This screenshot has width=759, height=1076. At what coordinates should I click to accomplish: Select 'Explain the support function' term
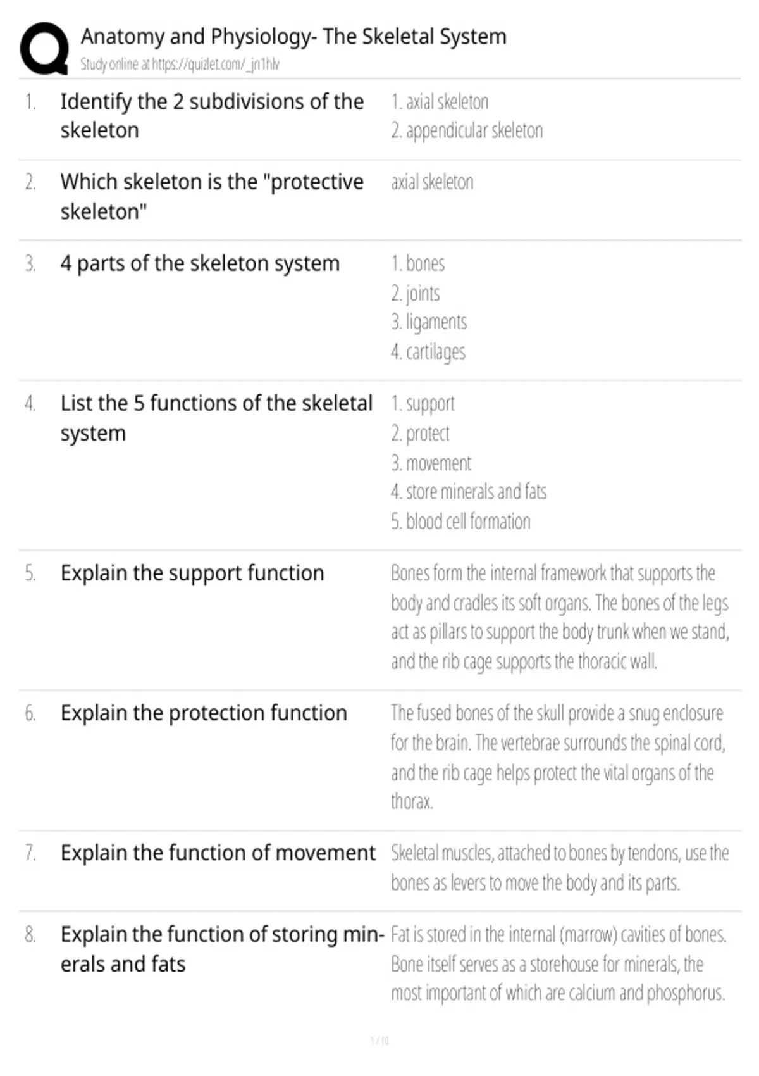pos(192,573)
